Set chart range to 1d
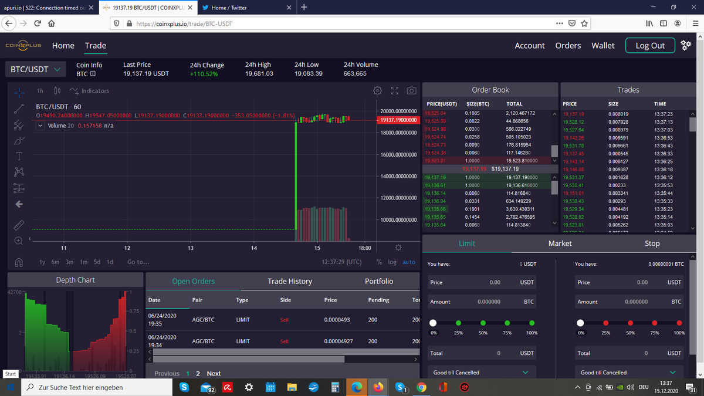This screenshot has width=704, height=396. tap(110, 262)
